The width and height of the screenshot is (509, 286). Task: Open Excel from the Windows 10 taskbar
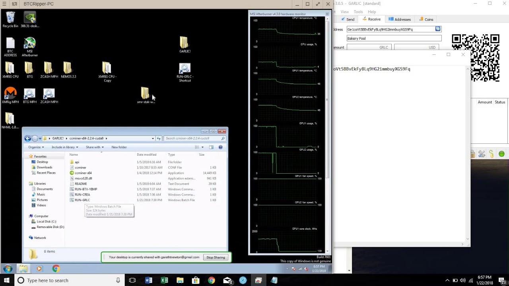pyautogui.click(x=164, y=280)
